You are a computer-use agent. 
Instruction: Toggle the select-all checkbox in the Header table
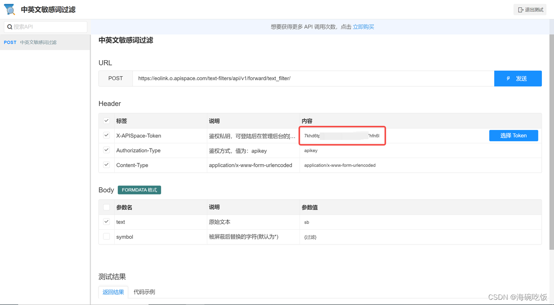(106, 121)
